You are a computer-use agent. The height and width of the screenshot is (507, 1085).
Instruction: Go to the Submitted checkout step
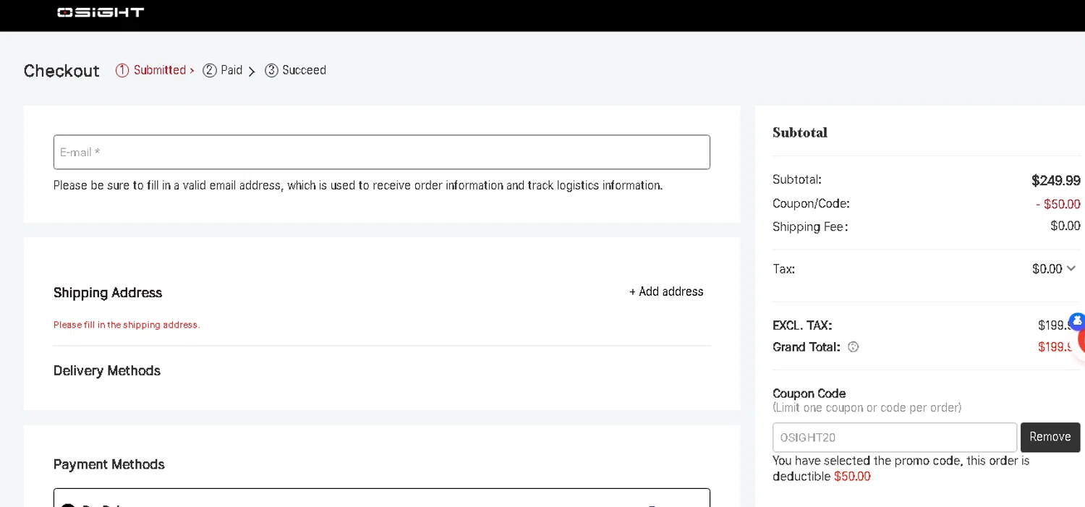155,70
